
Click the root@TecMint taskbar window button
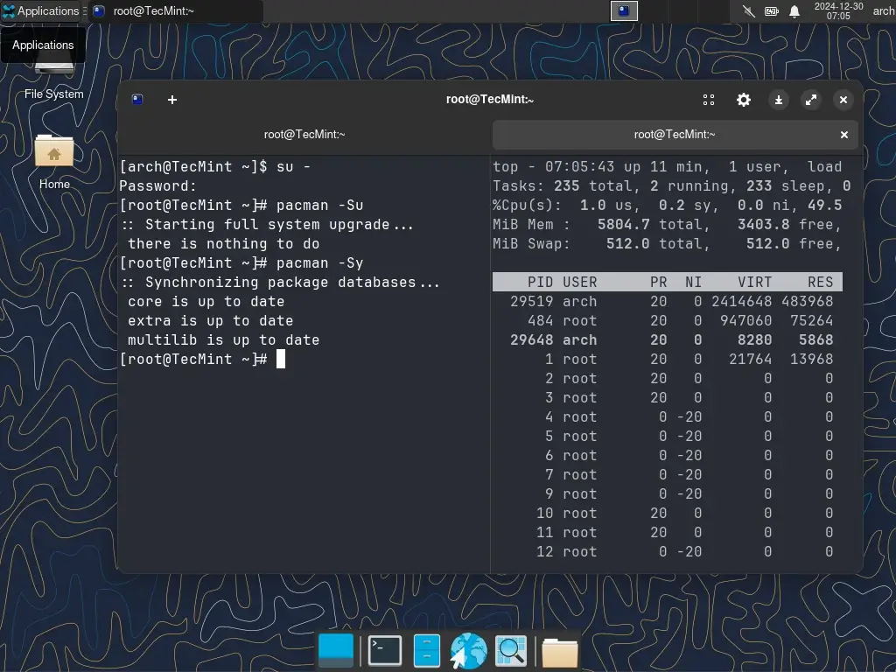(x=176, y=10)
